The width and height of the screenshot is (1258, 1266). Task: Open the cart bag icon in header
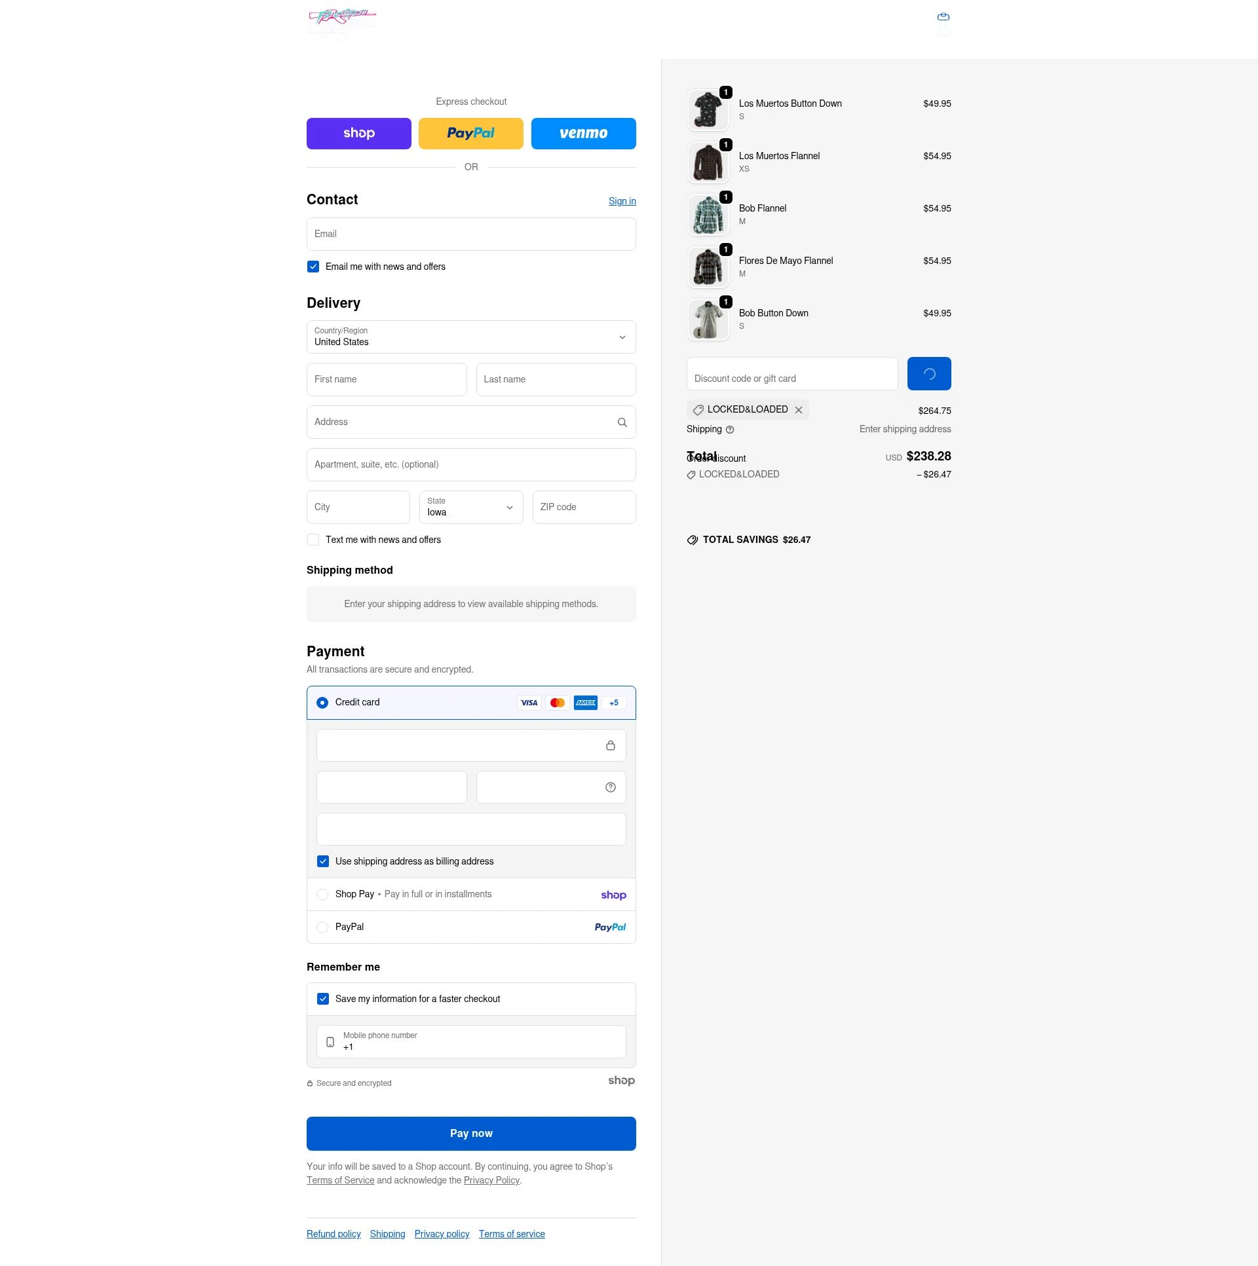point(943,16)
